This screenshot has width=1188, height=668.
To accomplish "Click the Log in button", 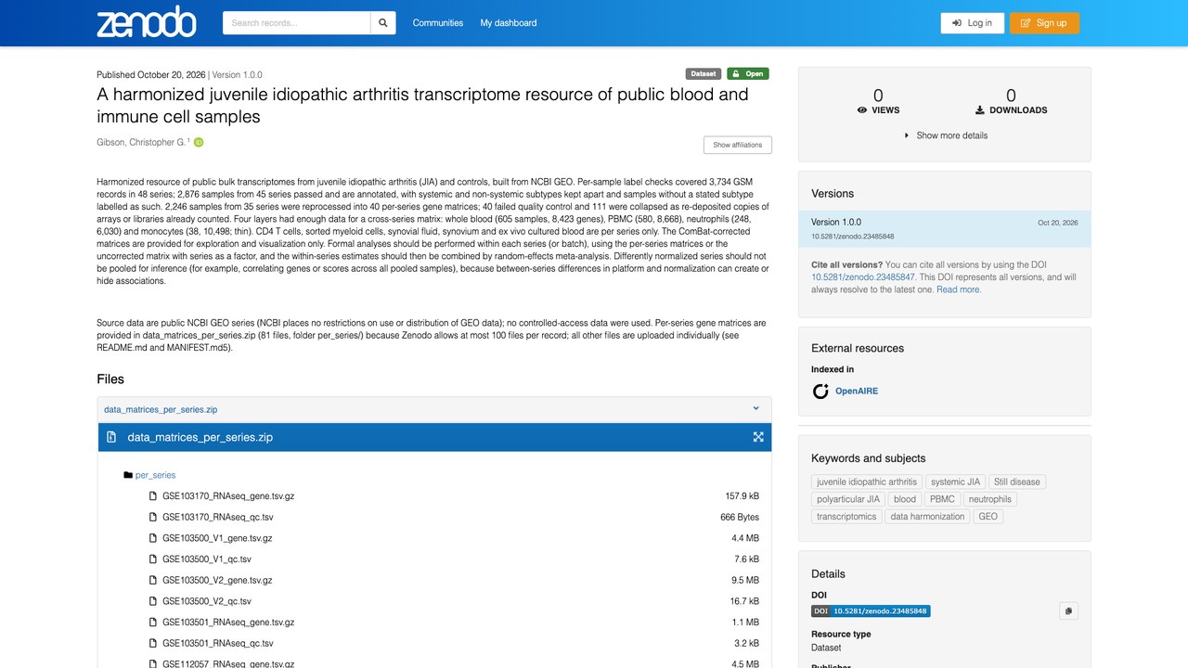I will pyautogui.click(x=972, y=23).
